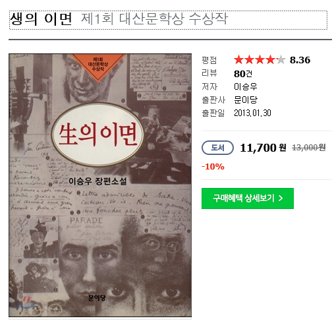Click the oval 生의이면 title emblem on cover

click(x=97, y=135)
